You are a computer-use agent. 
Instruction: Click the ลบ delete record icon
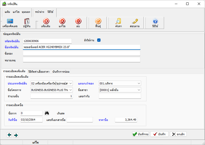(x=78, y=23)
